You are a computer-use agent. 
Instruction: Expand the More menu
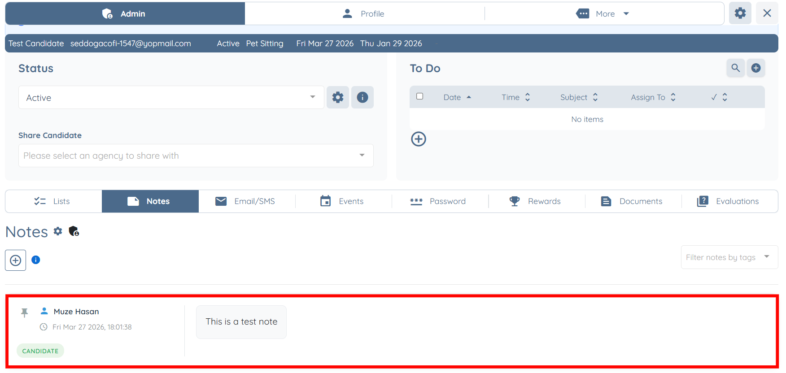[604, 14]
